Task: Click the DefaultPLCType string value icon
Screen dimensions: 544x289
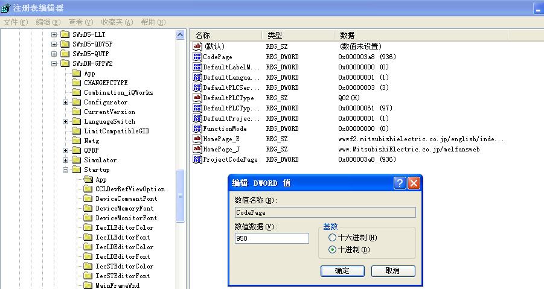Action: click(x=197, y=98)
